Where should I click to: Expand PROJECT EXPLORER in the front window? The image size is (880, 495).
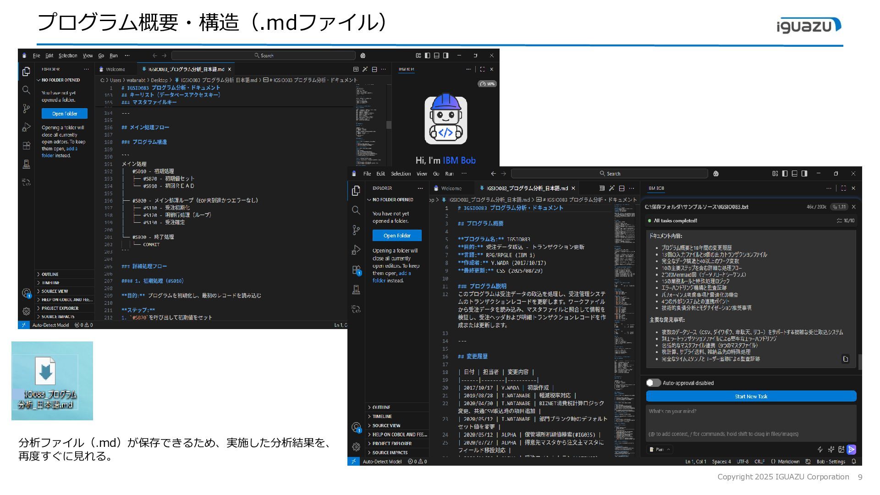coord(397,443)
